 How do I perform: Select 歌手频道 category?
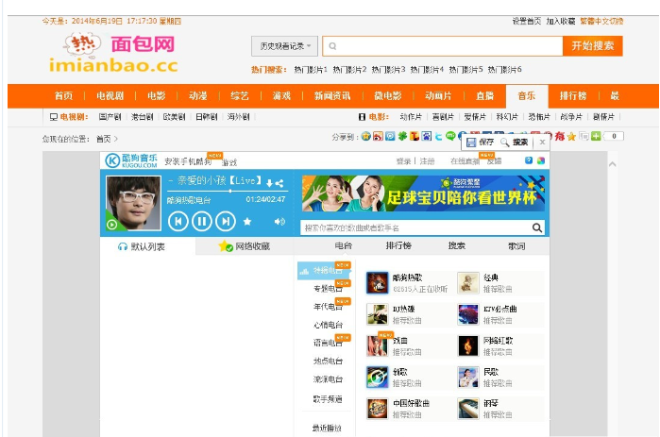pyautogui.click(x=328, y=398)
